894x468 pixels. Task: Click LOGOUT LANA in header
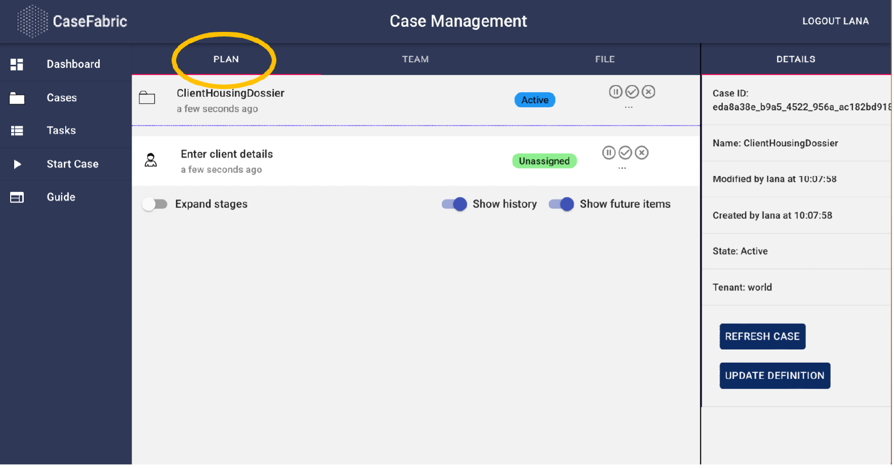pyautogui.click(x=835, y=21)
